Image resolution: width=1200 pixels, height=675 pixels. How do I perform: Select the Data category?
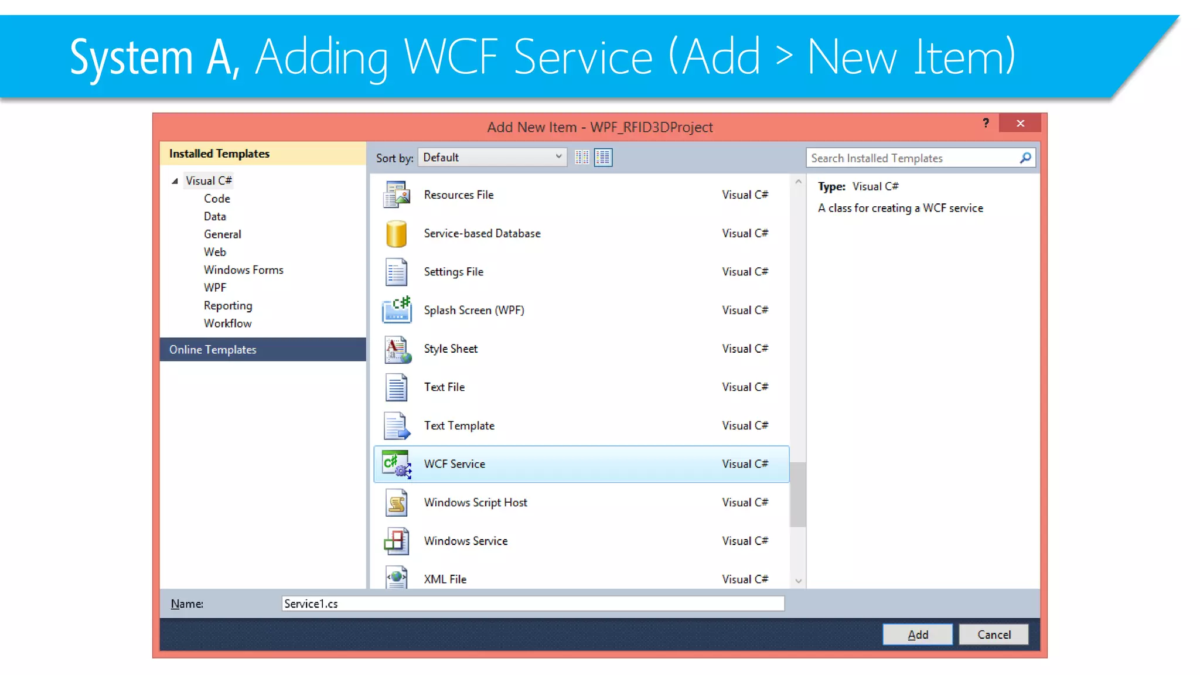click(x=214, y=216)
